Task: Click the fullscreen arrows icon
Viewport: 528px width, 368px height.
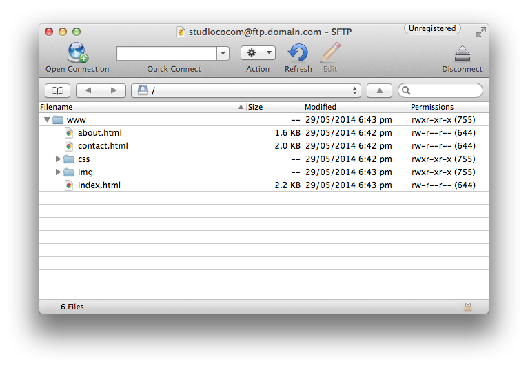Action: click(481, 32)
